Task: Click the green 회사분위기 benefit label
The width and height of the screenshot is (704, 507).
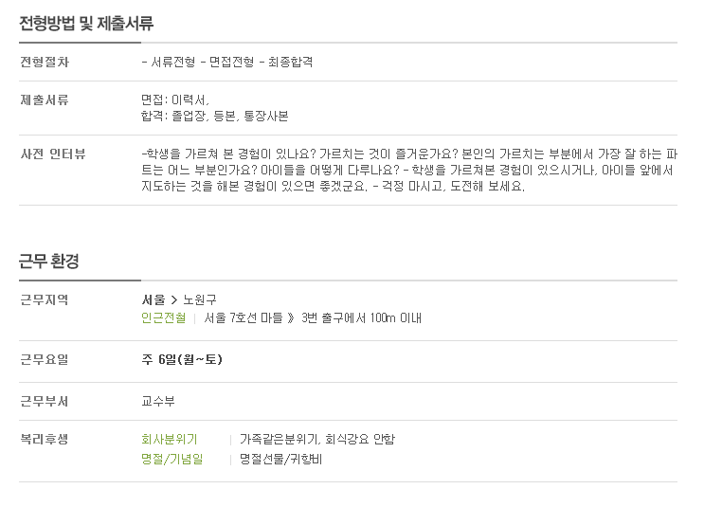Action: 170,439
